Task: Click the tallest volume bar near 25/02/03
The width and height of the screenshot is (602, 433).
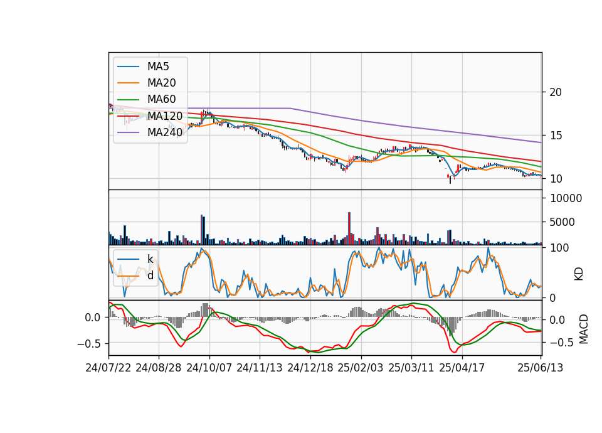Action: point(349,228)
